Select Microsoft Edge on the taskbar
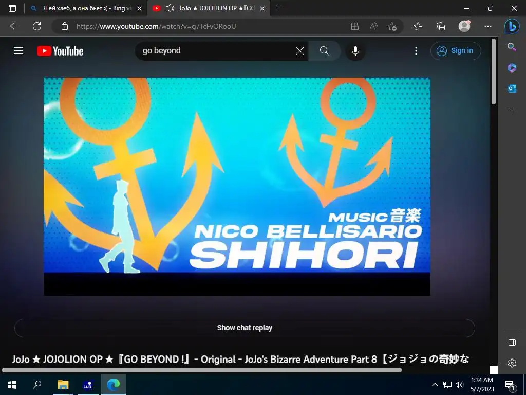 pyautogui.click(x=114, y=385)
